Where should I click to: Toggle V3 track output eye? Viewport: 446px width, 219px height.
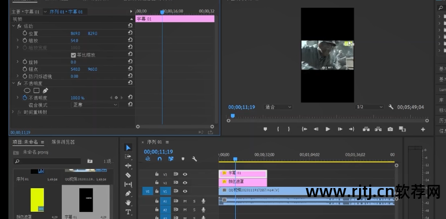coord(185,174)
